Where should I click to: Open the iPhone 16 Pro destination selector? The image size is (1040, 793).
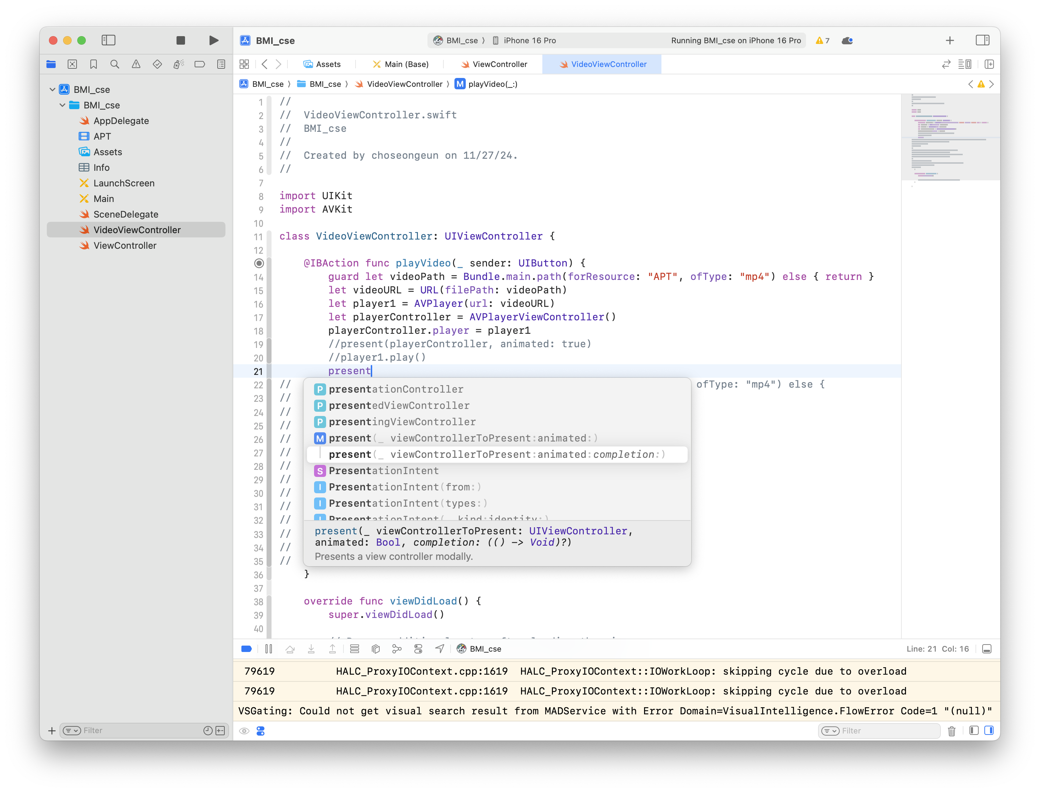(529, 41)
